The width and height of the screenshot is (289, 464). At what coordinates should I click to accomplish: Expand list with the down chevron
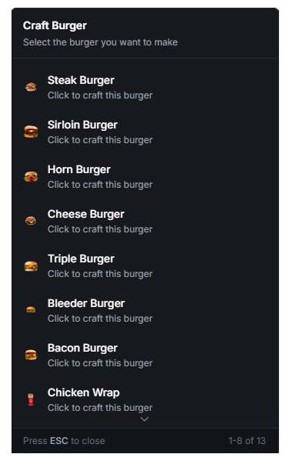pos(144,419)
